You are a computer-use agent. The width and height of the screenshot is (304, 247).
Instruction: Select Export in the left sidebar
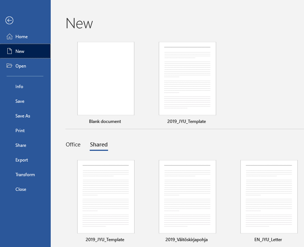(x=22, y=160)
